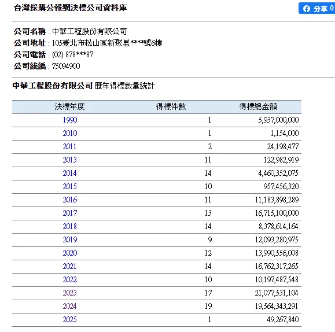Click the 歷年得標數量統計 section heading
This screenshot has height=332, width=335.
[124, 86]
